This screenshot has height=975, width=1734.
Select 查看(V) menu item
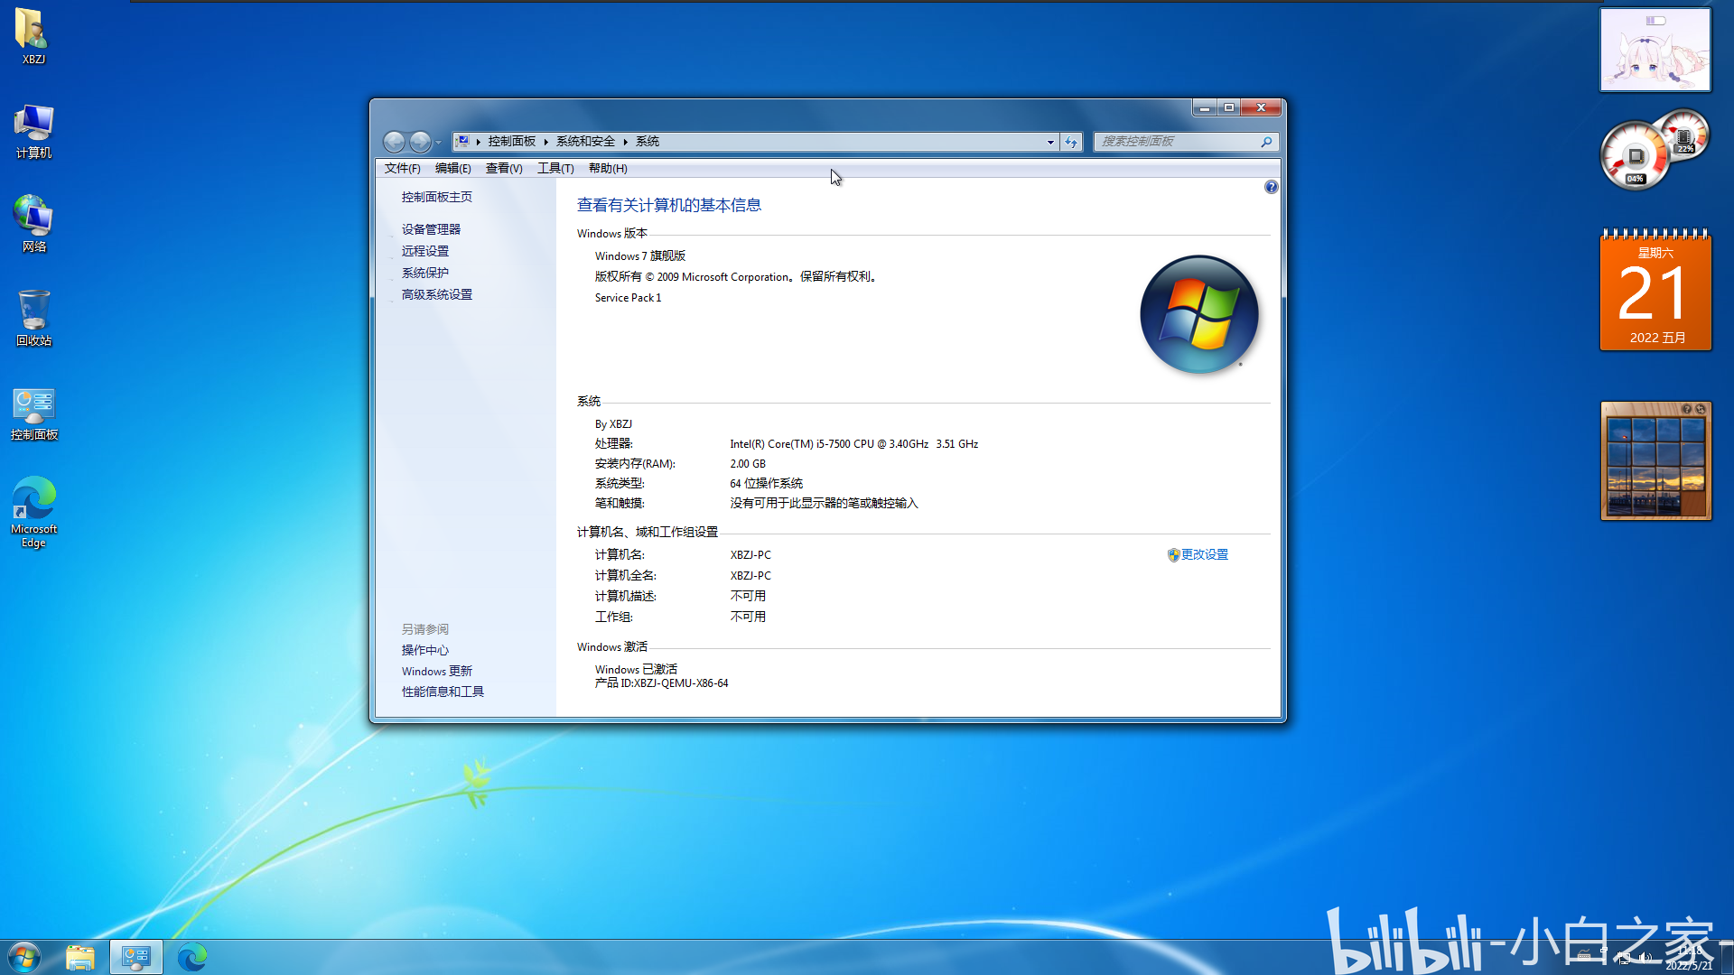pyautogui.click(x=502, y=168)
